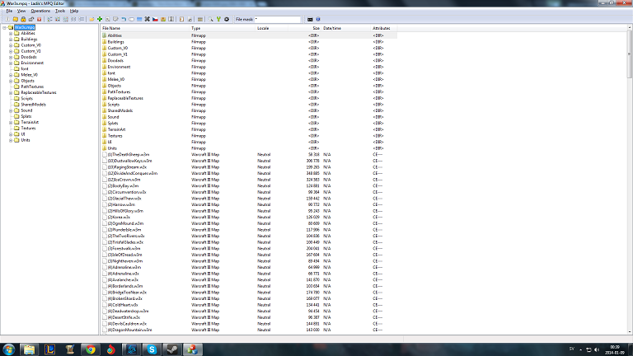Click the magnifier search toolbar icon
This screenshot has height=356, width=633.
tap(210, 19)
